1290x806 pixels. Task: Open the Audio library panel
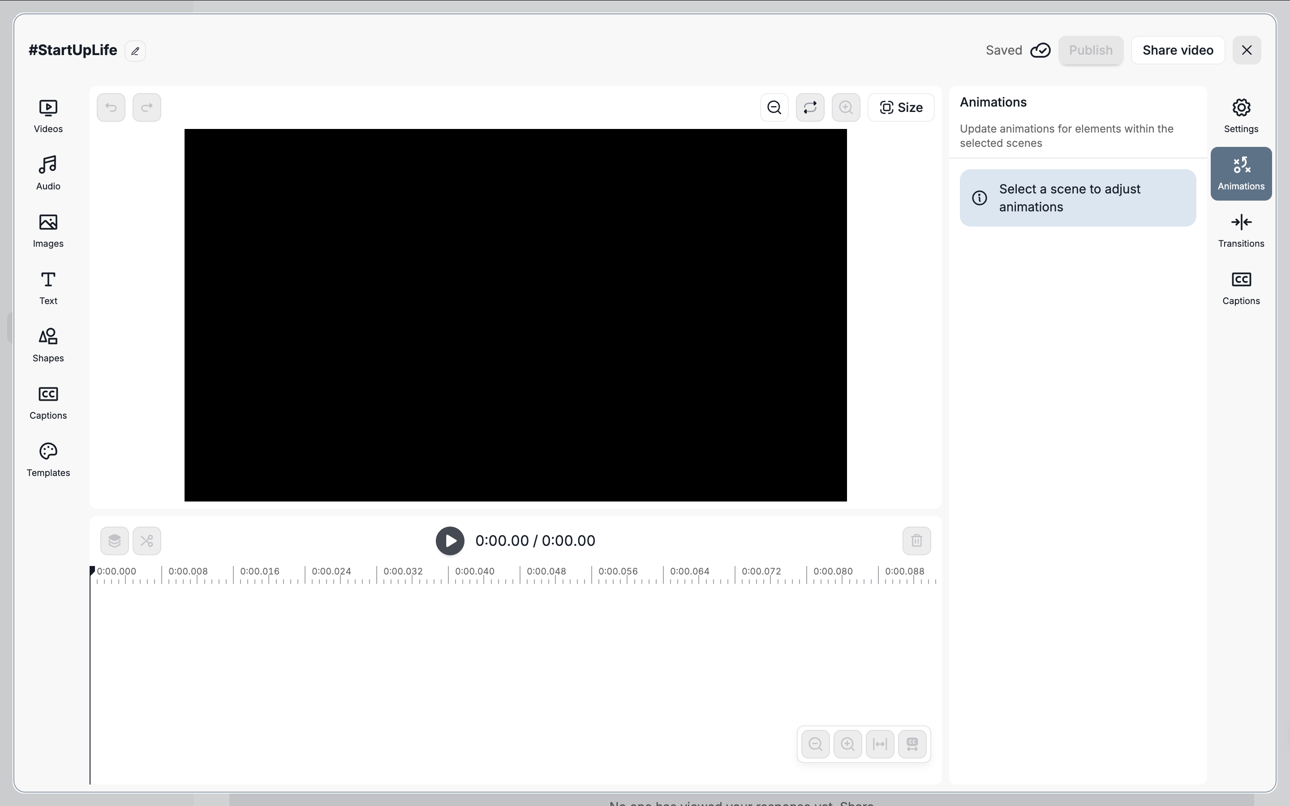pyautogui.click(x=48, y=173)
